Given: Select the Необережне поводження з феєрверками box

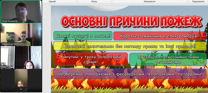Looking at the screenshot, I should (x=130, y=74).
